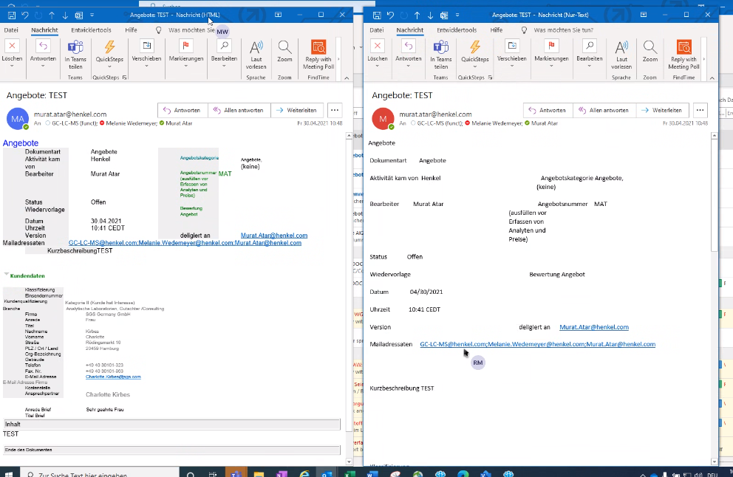Click Weiterleiten in right message header

coord(662,110)
